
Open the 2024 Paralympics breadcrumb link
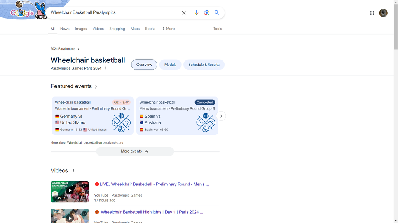click(x=63, y=49)
